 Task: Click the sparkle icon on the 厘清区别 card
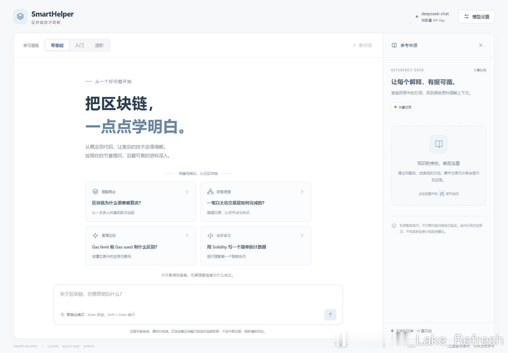(95, 235)
